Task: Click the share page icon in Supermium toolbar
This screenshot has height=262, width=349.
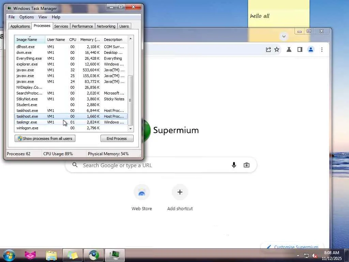Action: (x=269, y=49)
